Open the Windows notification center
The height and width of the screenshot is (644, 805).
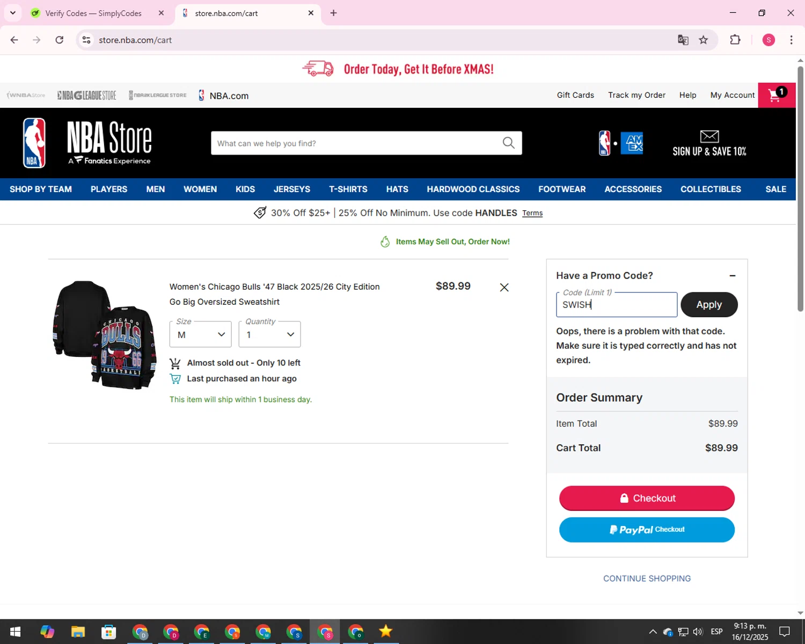pyautogui.click(x=785, y=632)
